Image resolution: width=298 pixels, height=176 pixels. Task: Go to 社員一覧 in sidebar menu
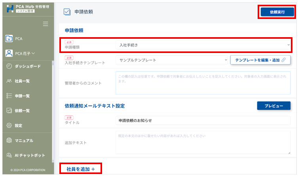(22, 81)
